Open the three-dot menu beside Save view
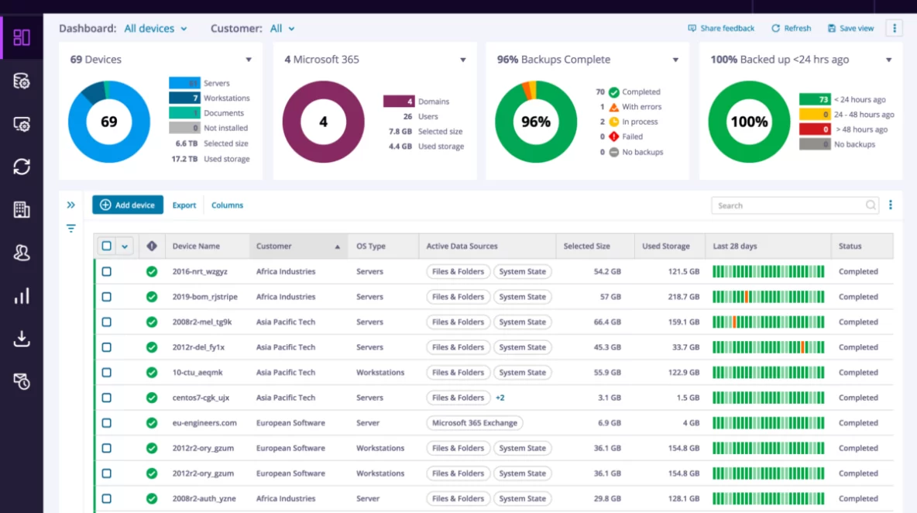The height and width of the screenshot is (513, 917). click(x=895, y=29)
